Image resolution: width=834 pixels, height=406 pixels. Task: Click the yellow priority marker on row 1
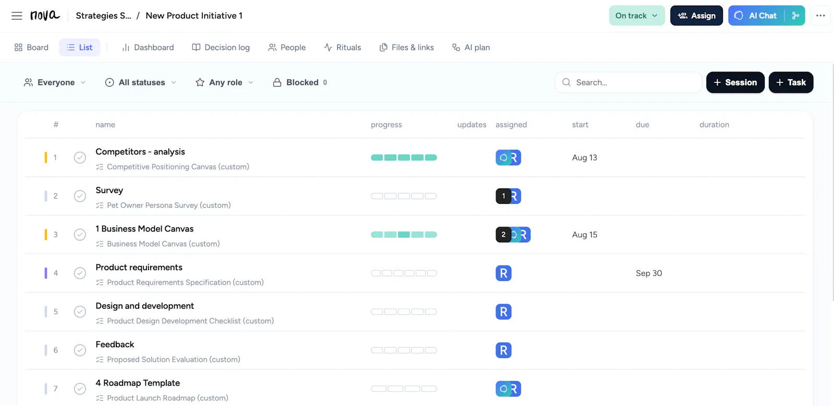[46, 157]
